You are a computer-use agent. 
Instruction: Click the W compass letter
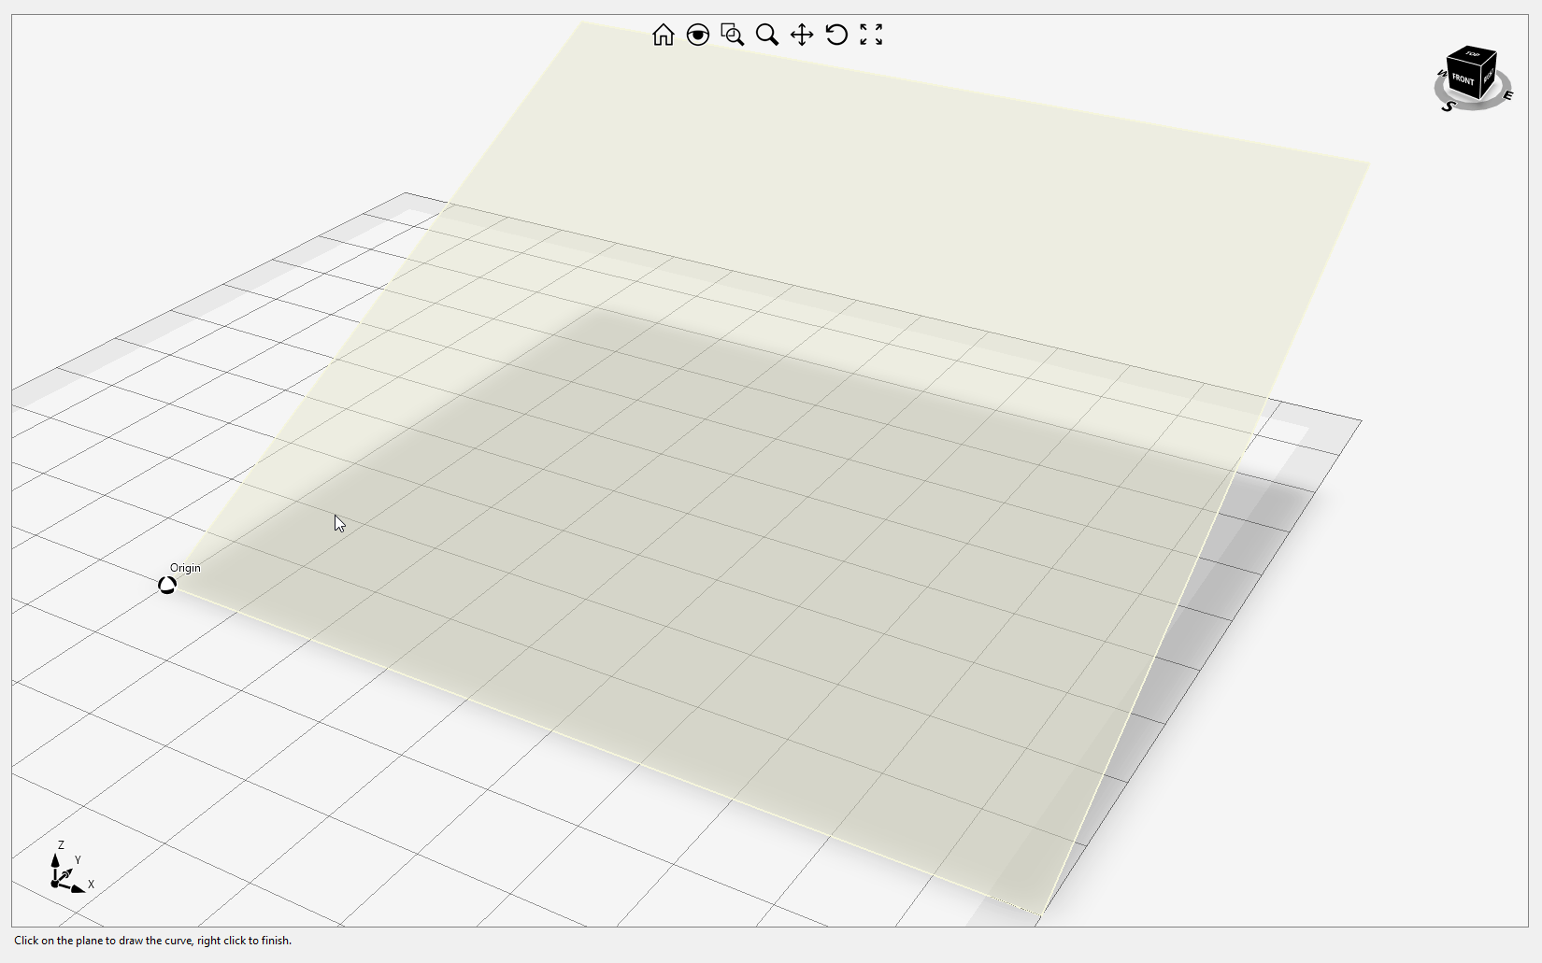coord(1441,74)
